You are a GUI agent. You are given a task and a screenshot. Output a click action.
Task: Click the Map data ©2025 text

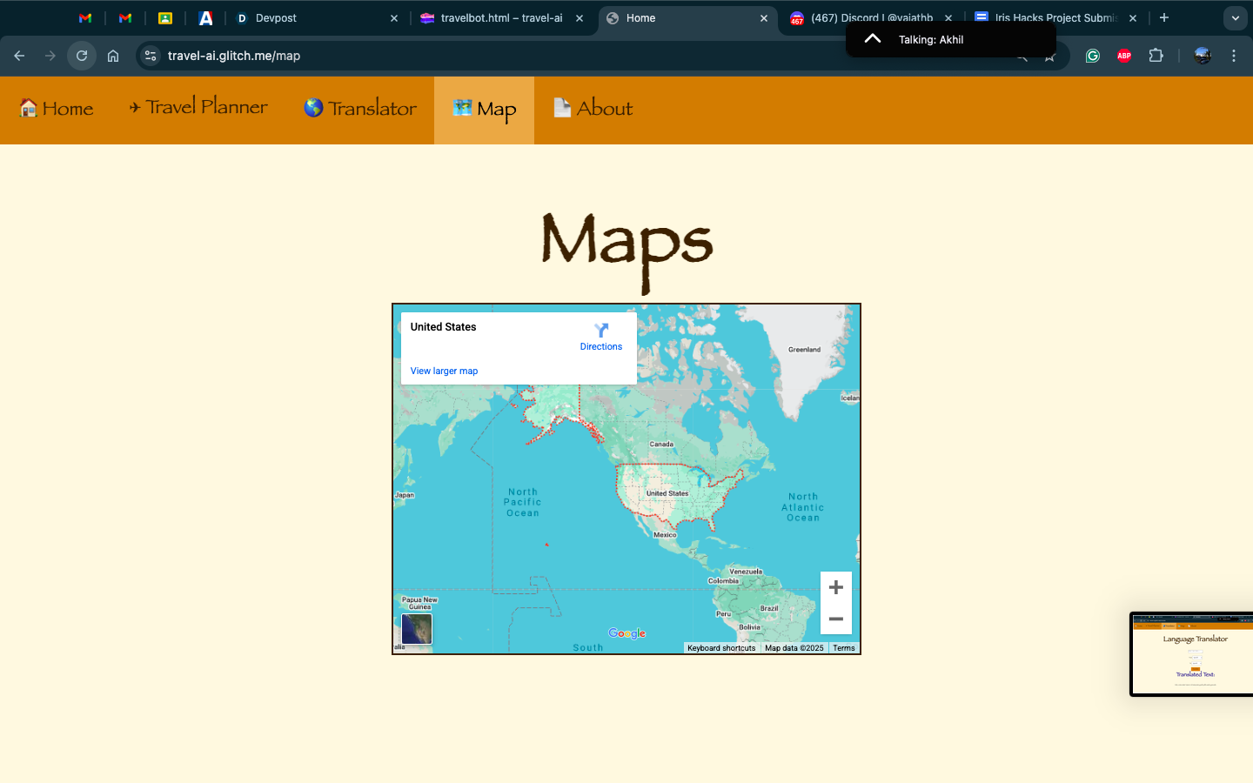794,648
